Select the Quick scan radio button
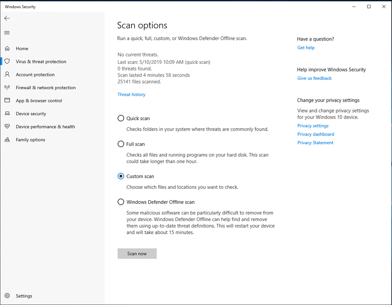Image resolution: width=392 pixels, height=305 pixels. [121, 118]
